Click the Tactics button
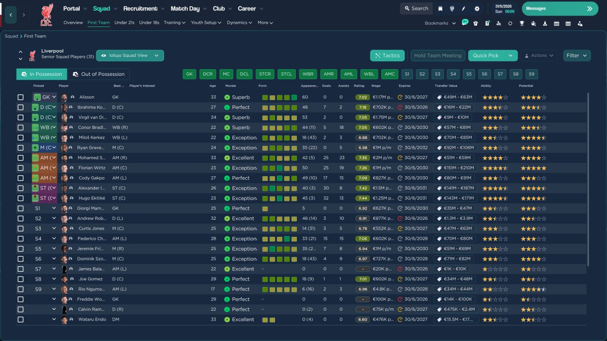The width and height of the screenshot is (607, 341). pos(387,55)
